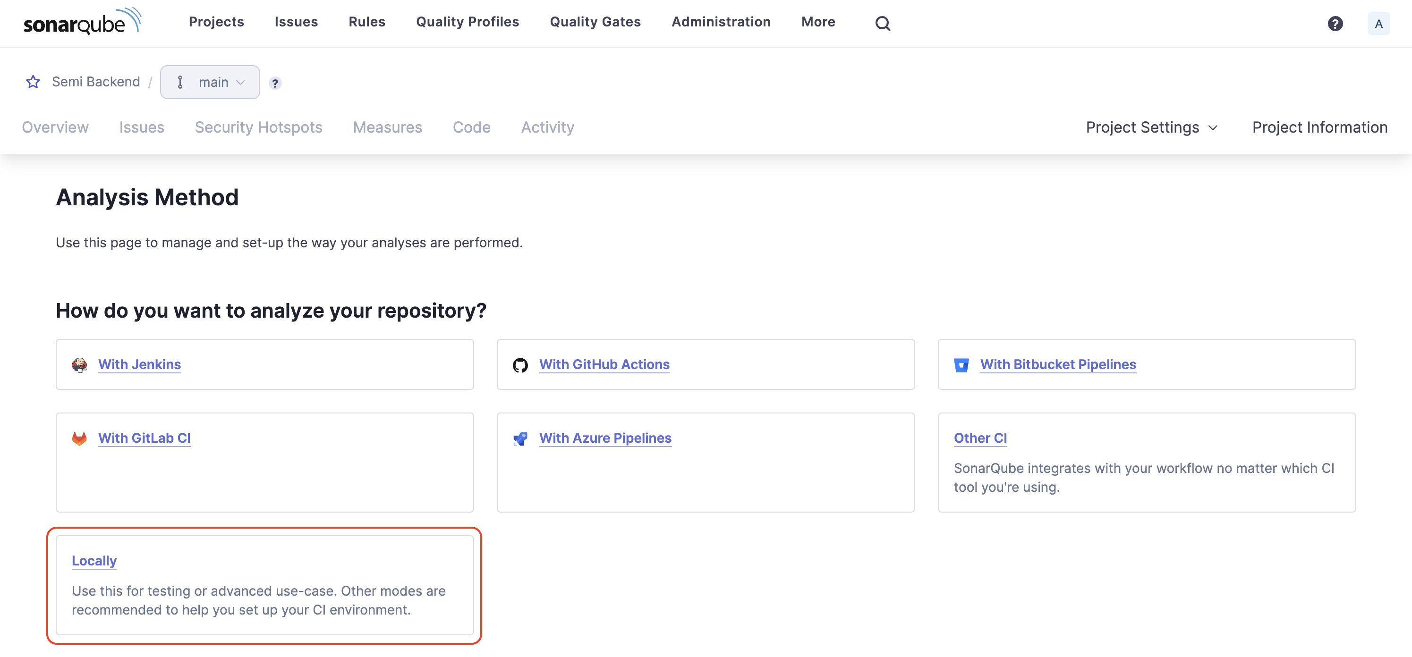Favorite the project with star icon
Image resolution: width=1412 pixels, height=657 pixels.
[33, 82]
